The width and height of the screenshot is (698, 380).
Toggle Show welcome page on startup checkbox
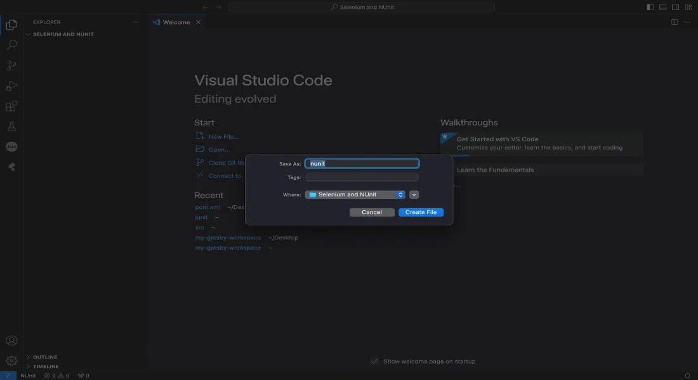[x=374, y=362]
